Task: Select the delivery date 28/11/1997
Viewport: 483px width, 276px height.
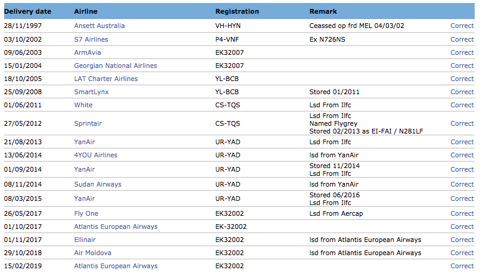Action: coord(23,26)
